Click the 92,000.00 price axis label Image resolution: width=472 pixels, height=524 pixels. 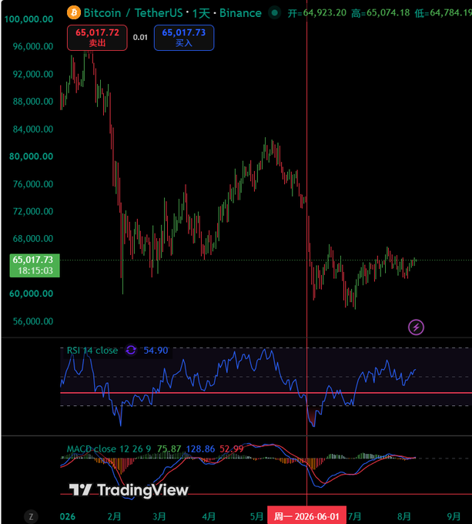(32, 74)
